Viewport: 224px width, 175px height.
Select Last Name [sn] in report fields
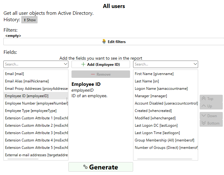pyautogui.click(x=165, y=81)
